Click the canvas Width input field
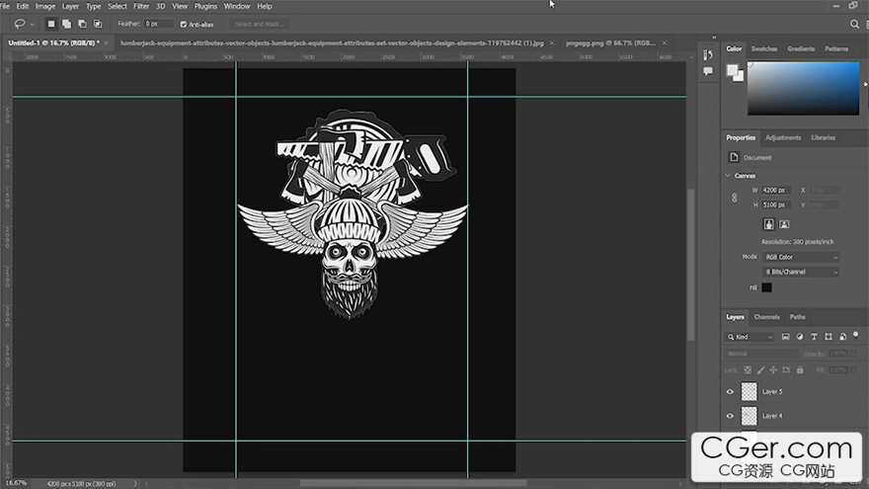869x489 pixels. pyautogui.click(x=776, y=190)
